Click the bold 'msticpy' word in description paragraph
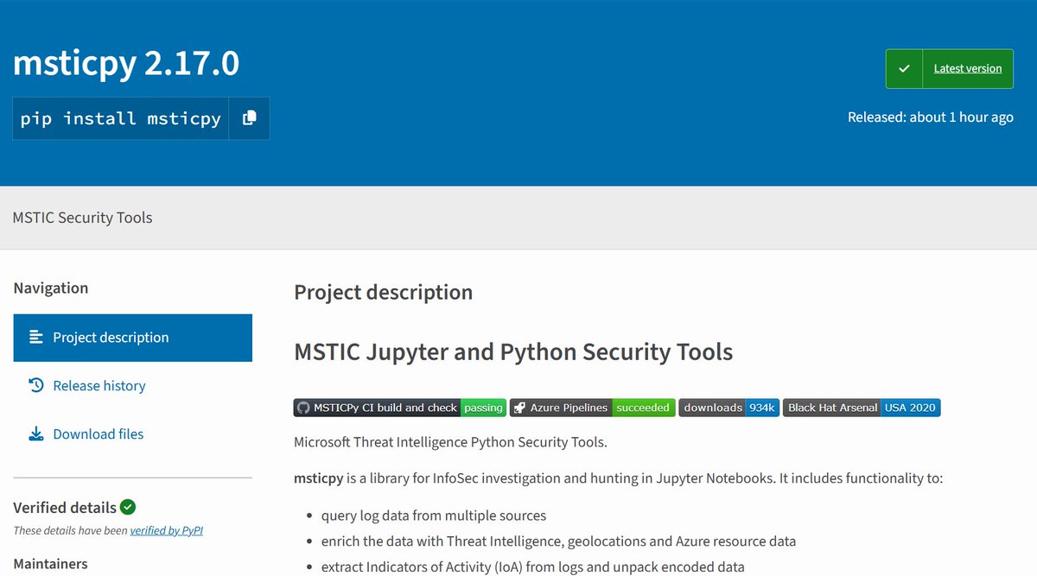The width and height of the screenshot is (1037, 576). click(x=319, y=478)
